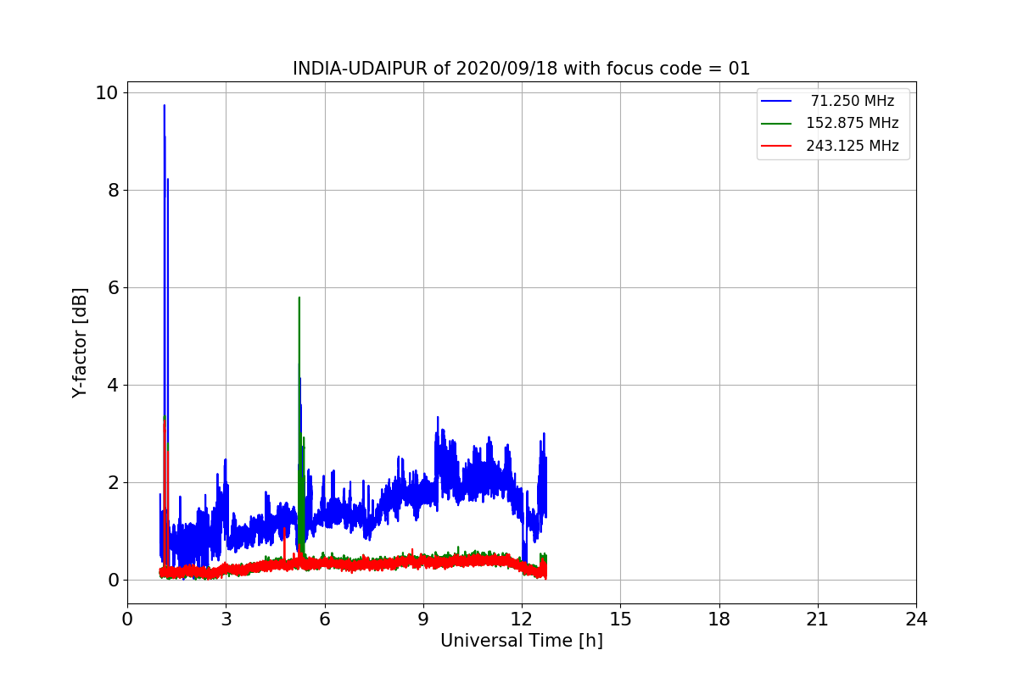Select the 71.250 MHz legend label
Screen dimensions: 1018x678
(x=853, y=101)
